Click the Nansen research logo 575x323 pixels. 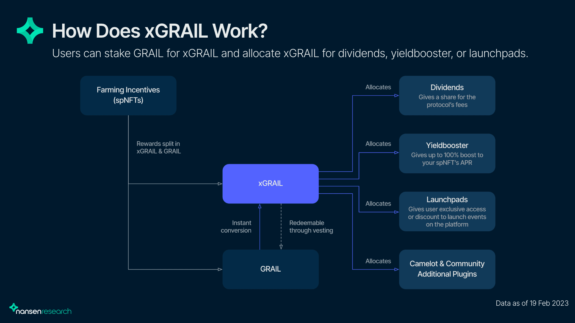pos(41,310)
